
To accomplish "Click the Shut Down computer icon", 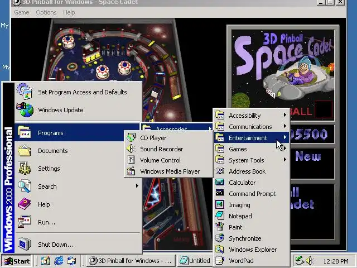I will tap(25, 244).
